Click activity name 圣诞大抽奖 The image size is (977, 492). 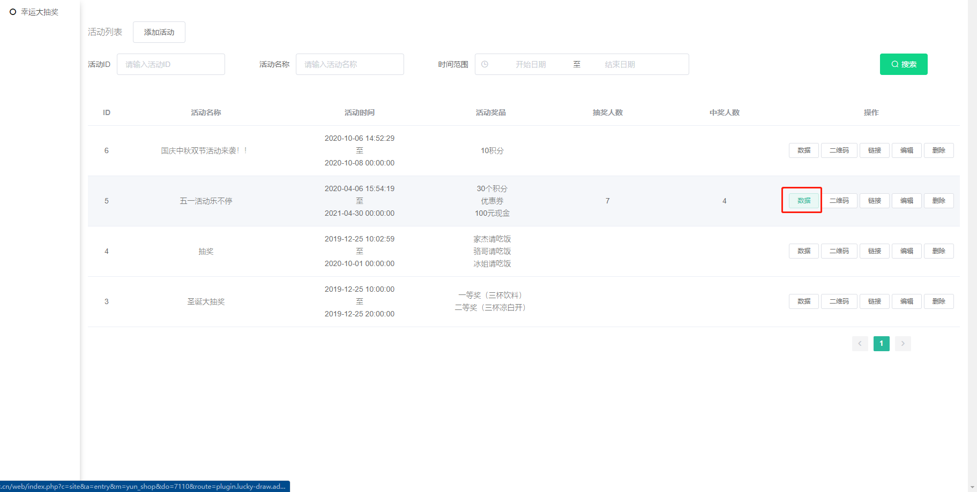point(206,301)
